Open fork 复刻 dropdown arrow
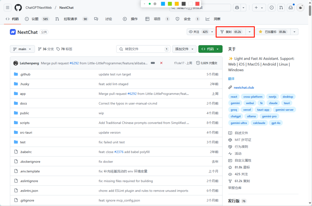The image size is (312, 206). tap(249, 32)
